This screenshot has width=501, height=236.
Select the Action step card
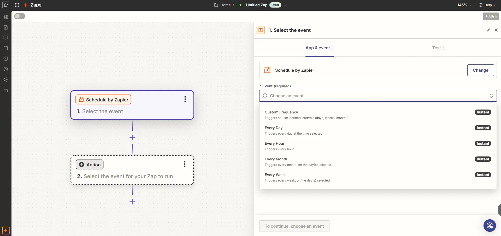point(132,170)
